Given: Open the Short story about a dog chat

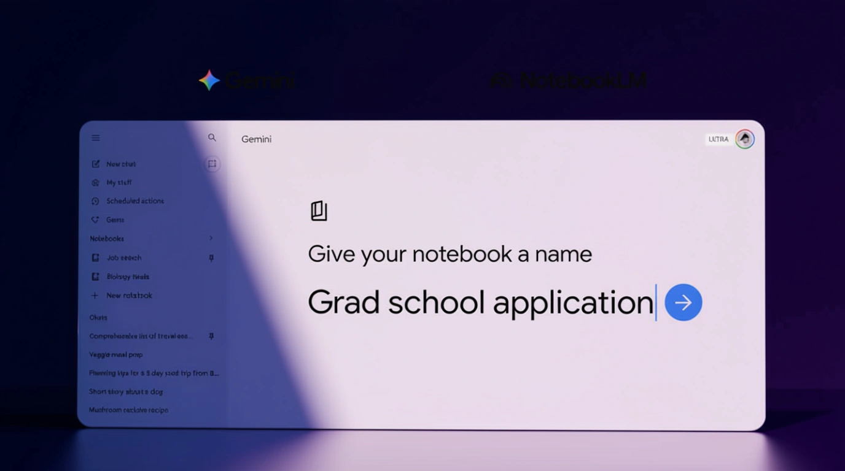Looking at the screenshot, I should (x=126, y=391).
